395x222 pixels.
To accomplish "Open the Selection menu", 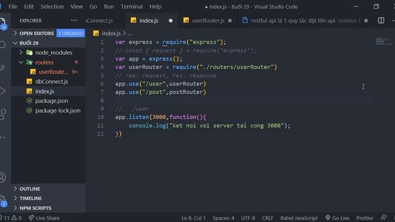I will click(x=52, y=7).
